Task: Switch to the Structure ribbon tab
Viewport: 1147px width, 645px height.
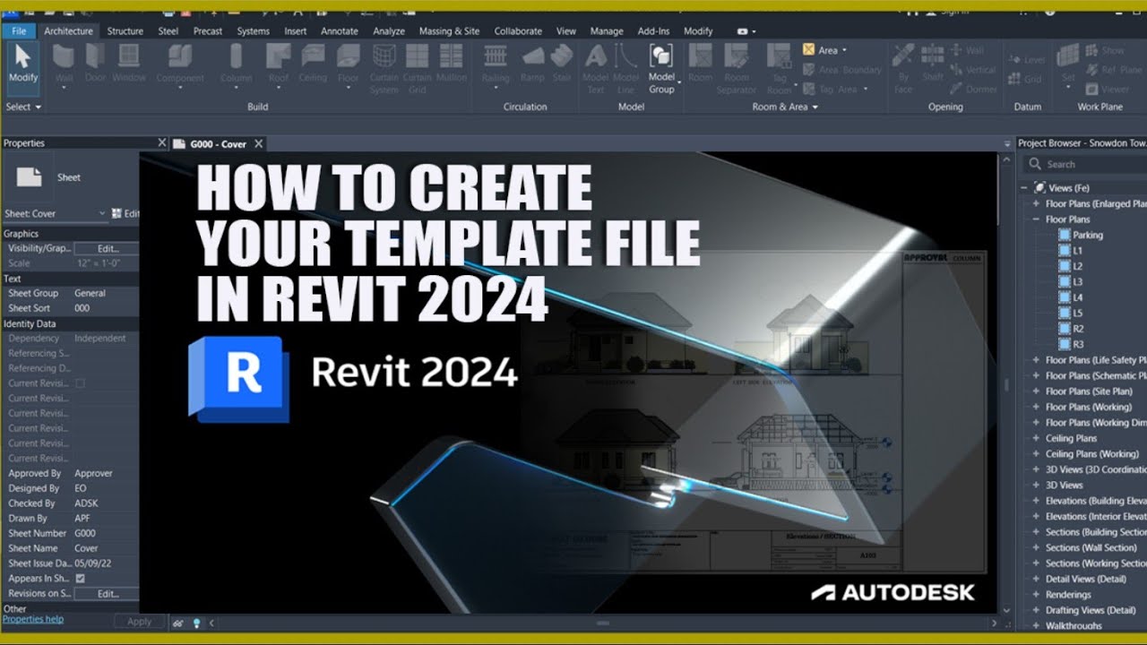Action: pyautogui.click(x=125, y=30)
